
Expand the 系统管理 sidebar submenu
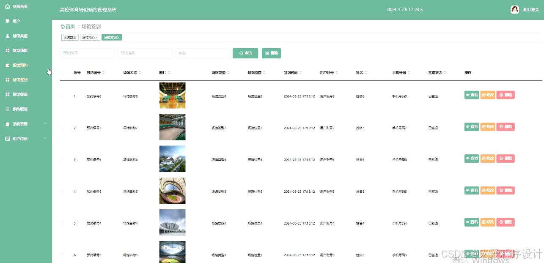[26, 124]
